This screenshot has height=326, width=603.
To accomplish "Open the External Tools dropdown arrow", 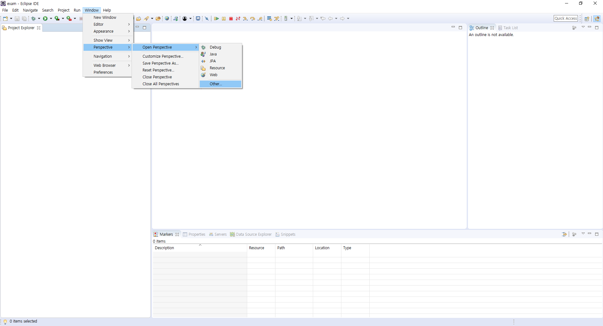I will click(75, 18).
